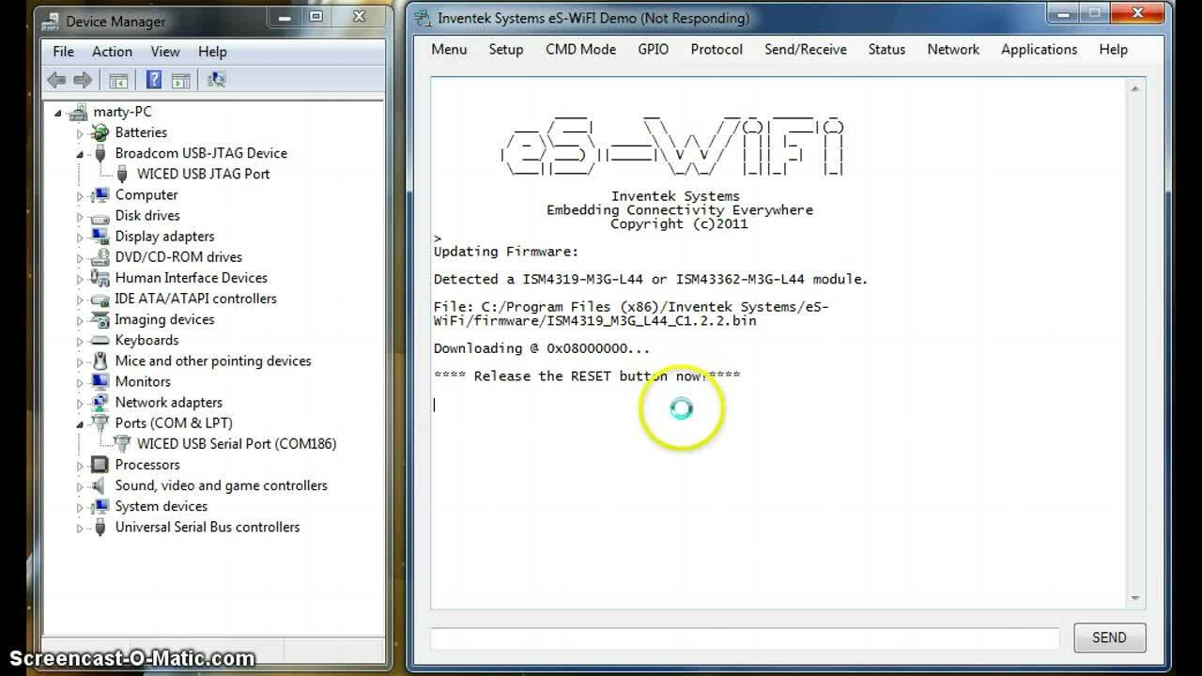Click the Keyboards category icon
Viewport: 1202px width, 676px height.
100,340
